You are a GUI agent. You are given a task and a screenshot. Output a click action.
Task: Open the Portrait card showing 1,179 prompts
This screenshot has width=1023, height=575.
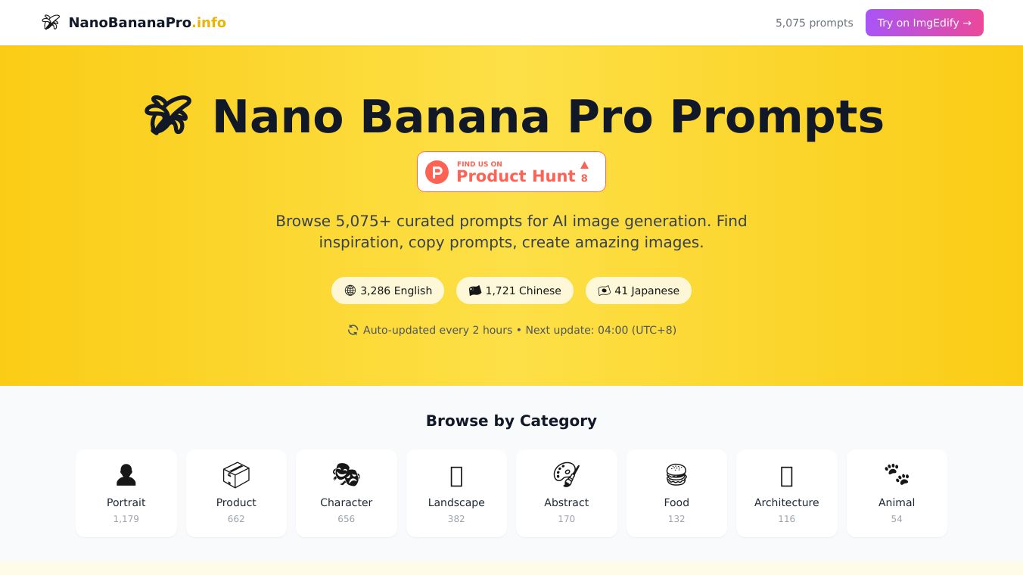click(126, 493)
